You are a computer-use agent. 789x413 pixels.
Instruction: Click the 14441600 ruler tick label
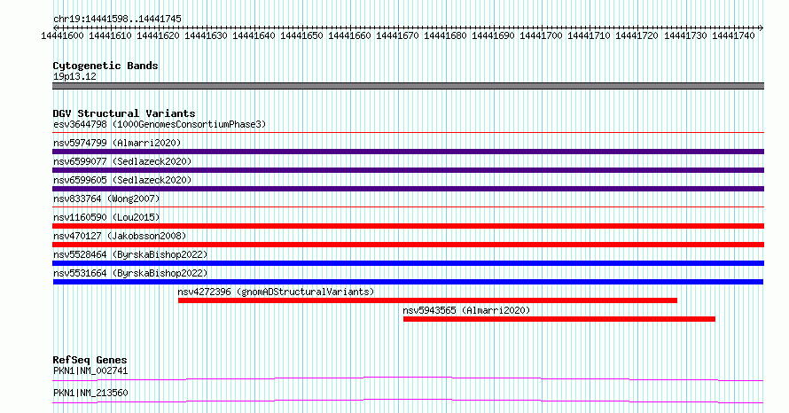click(x=62, y=36)
